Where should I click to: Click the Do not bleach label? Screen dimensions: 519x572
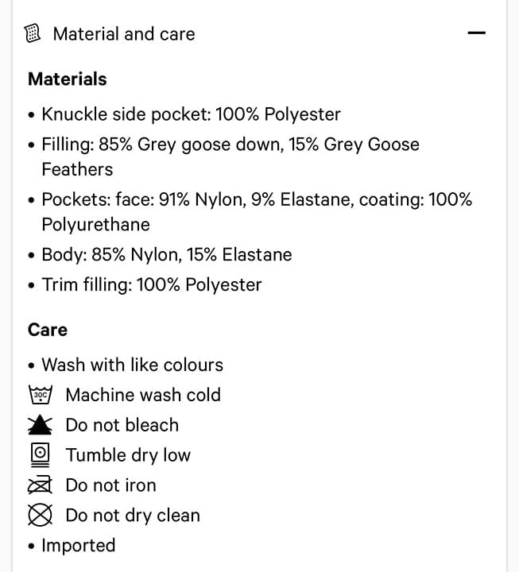click(122, 425)
